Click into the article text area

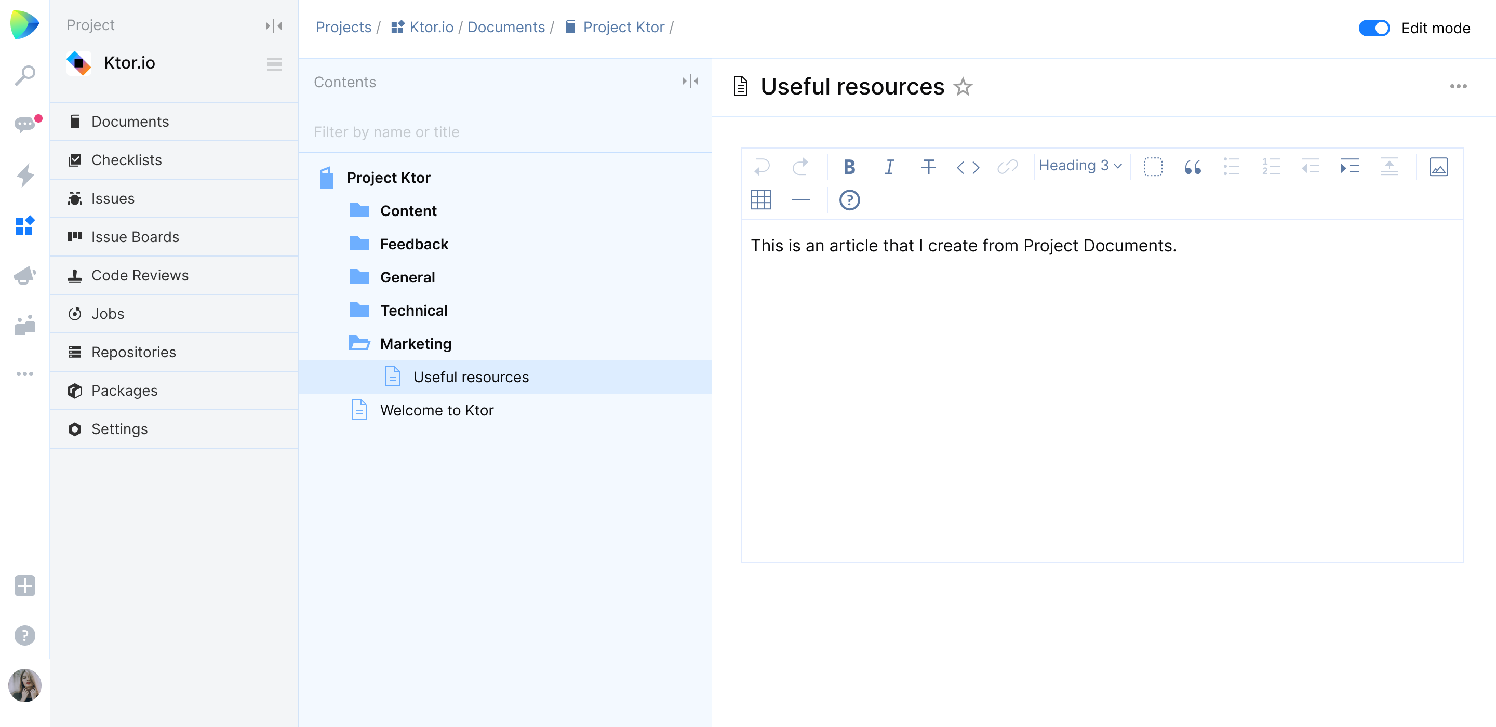tap(1102, 391)
